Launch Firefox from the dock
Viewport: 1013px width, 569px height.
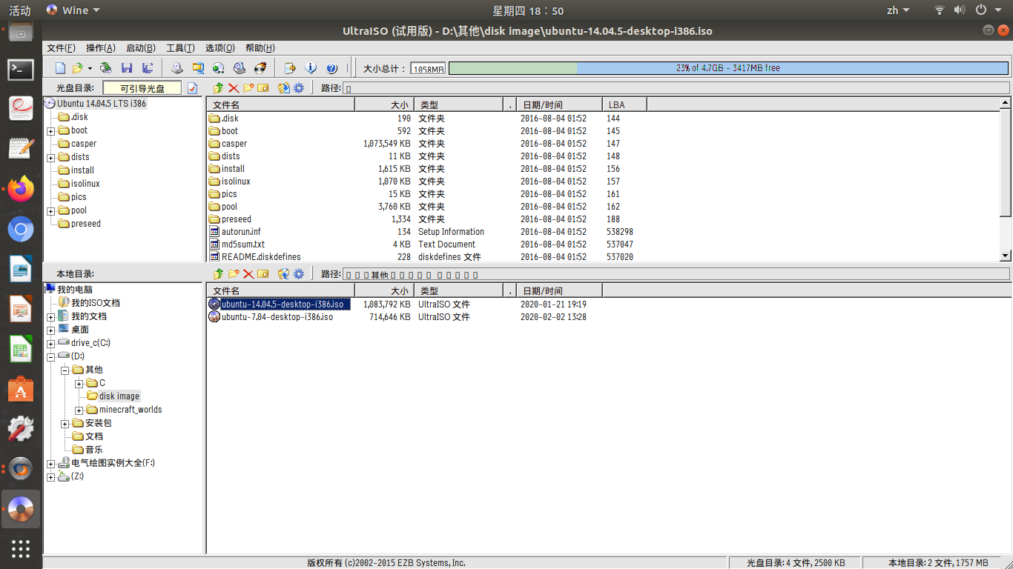(21, 189)
